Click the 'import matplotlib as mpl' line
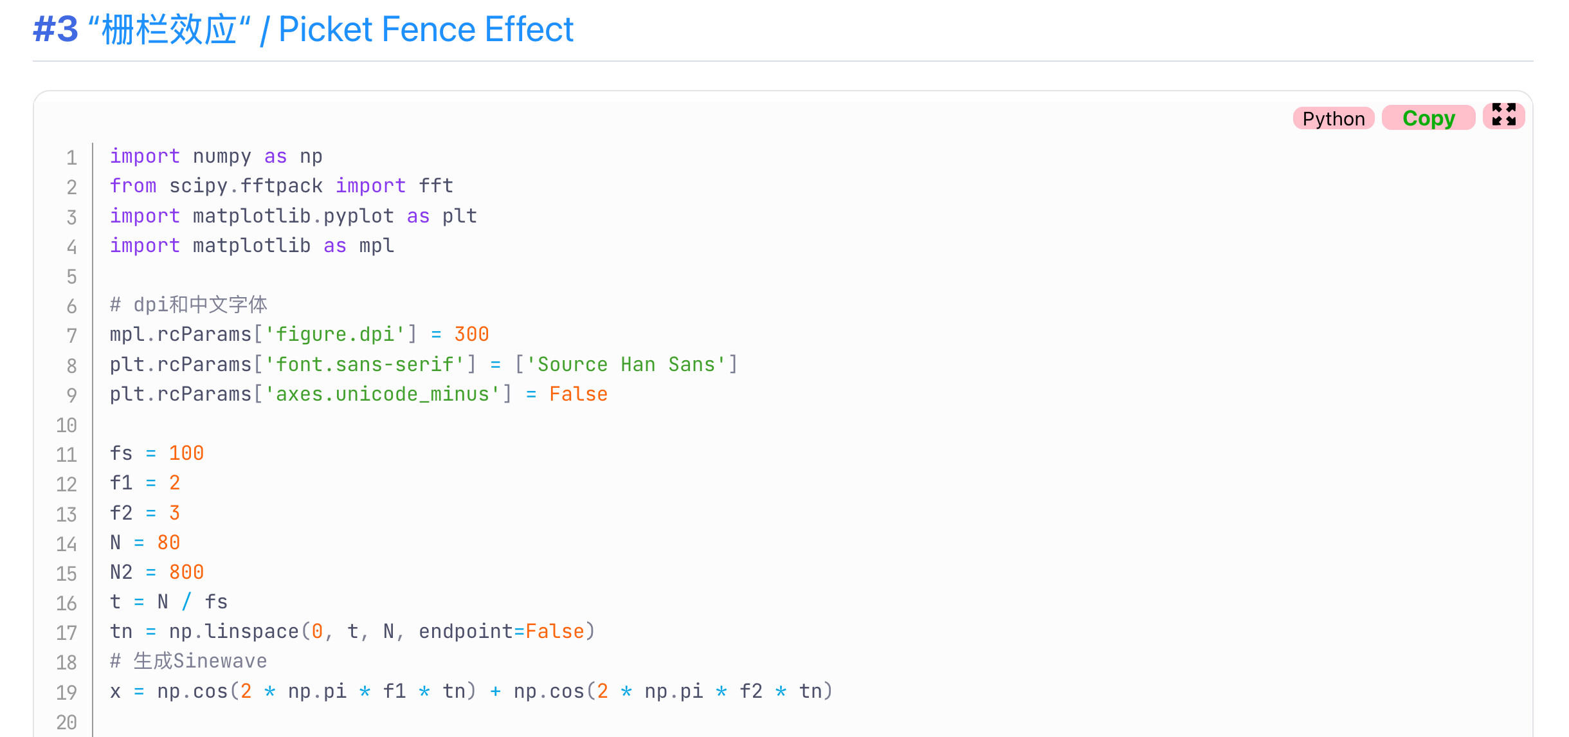 (251, 246)
